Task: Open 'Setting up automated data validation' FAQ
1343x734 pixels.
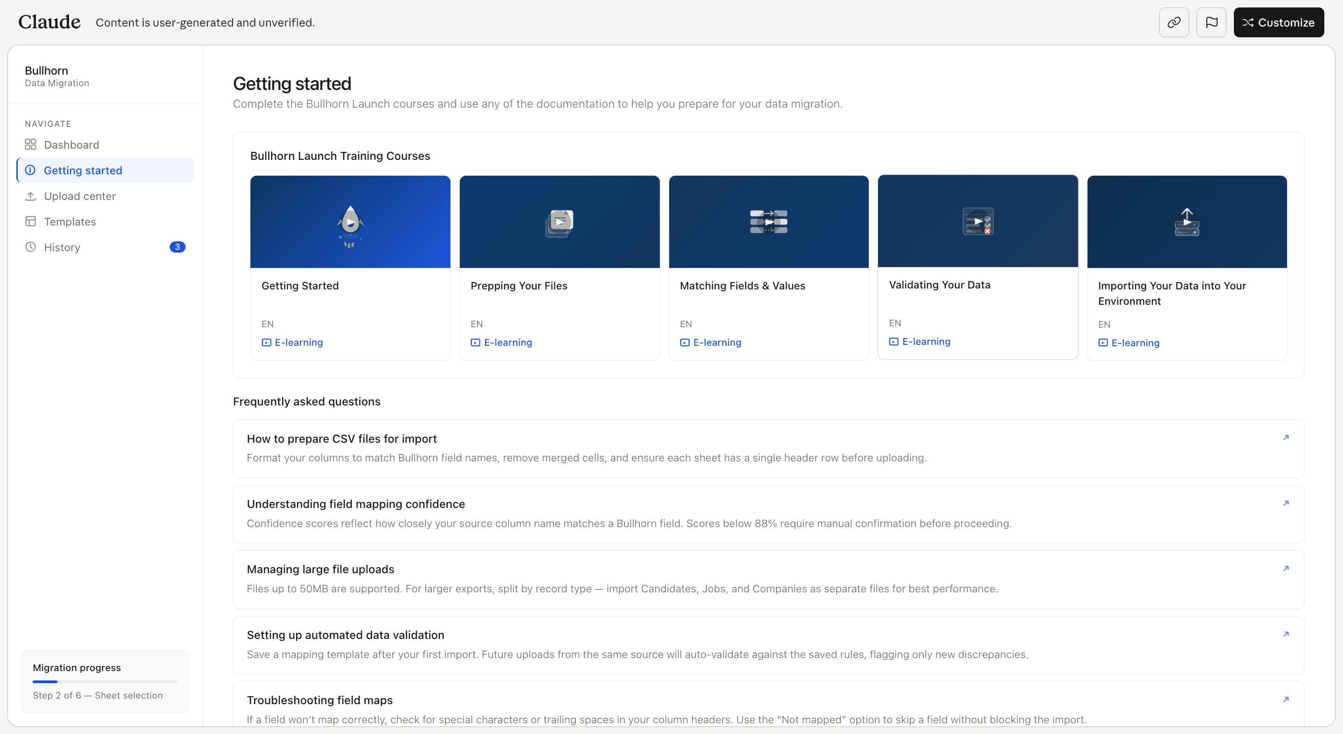Action: click(x=768, y=645)
